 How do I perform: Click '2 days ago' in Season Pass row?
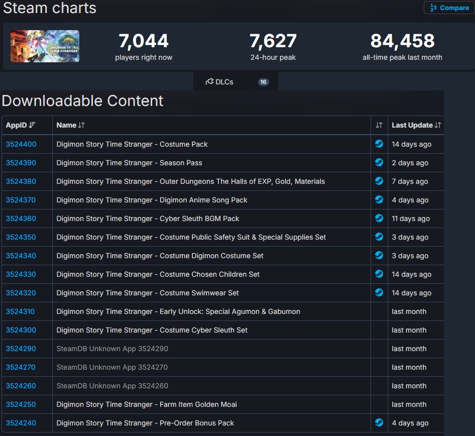[x=410, y=163]
